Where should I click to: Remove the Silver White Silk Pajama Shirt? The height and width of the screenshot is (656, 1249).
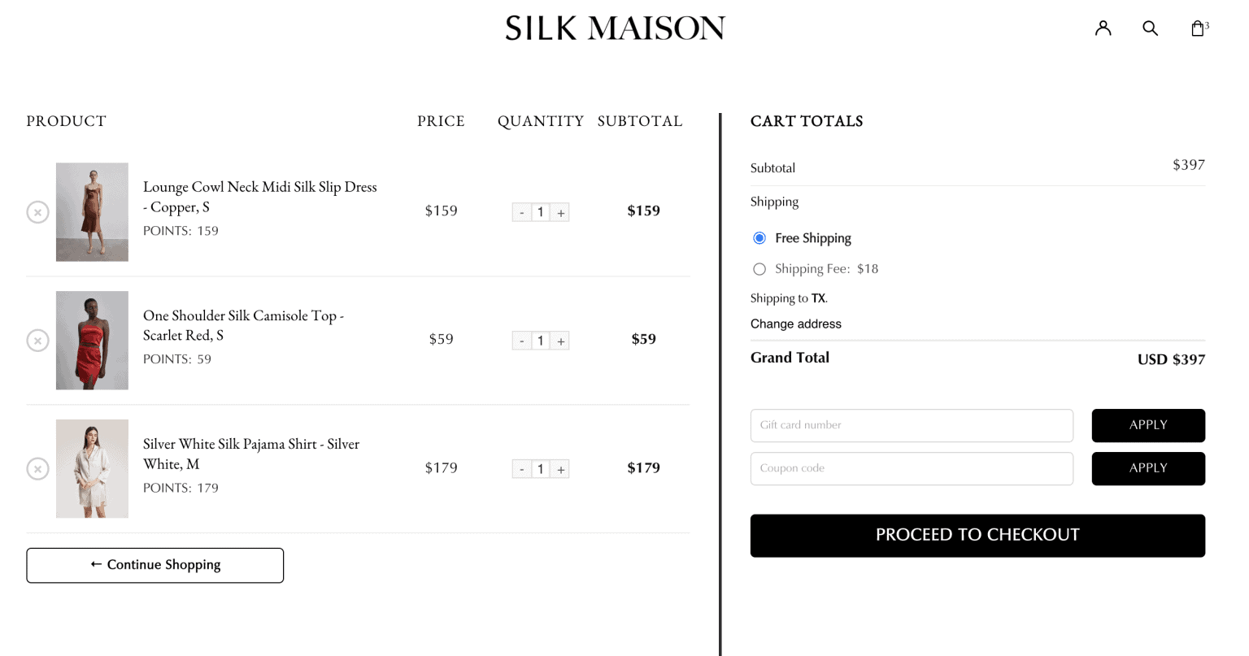tap(37, 468)
